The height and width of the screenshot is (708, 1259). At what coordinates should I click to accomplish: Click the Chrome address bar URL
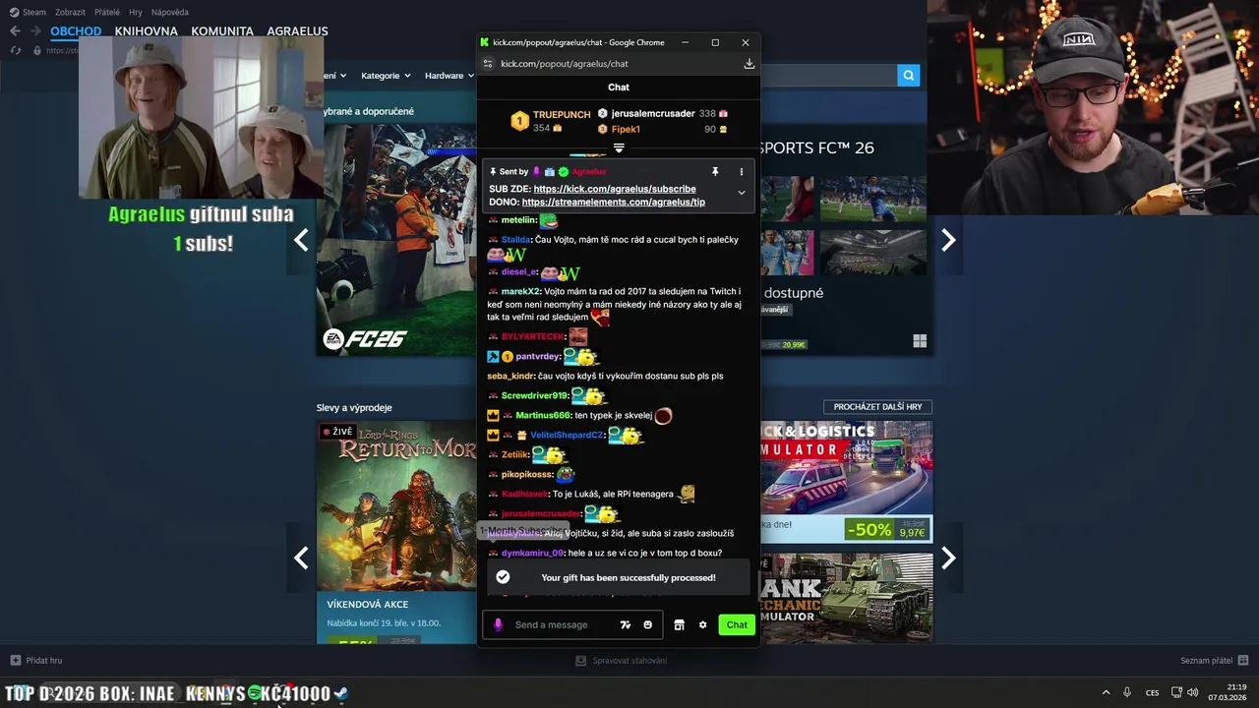pyautogui.click(x=564, y=64)
